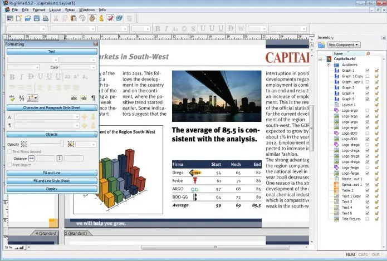Open a file via the folder icon
Screen dimensions: 387x261
(x=28, y=18)
